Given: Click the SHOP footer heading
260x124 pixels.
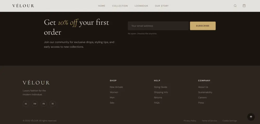Looking at the screenshot, I should [x=113, y=80].
